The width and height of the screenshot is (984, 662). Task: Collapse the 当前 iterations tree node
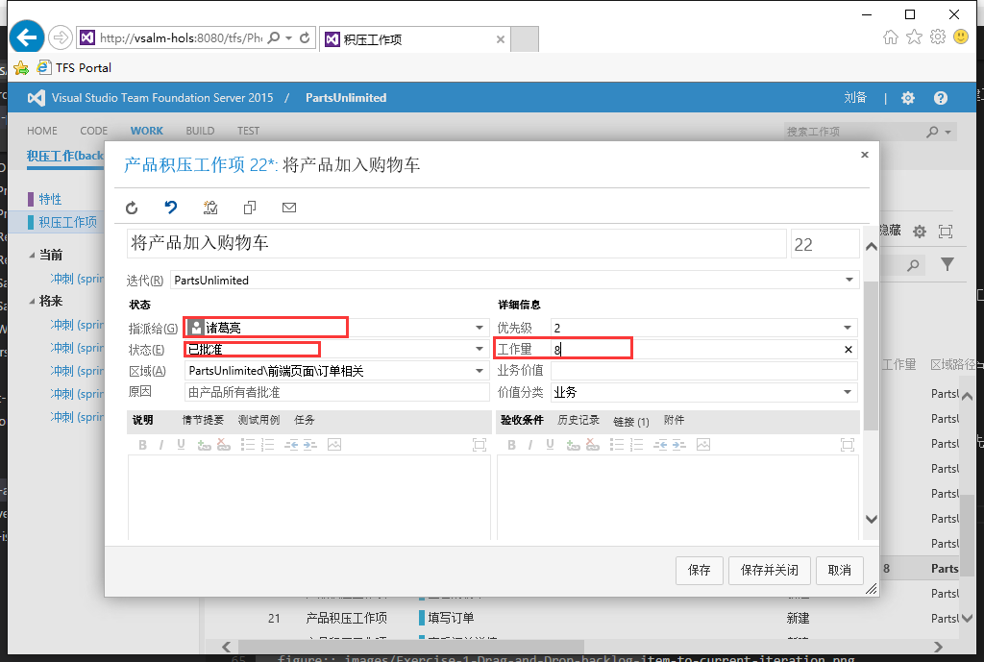(x=32, y=256)
